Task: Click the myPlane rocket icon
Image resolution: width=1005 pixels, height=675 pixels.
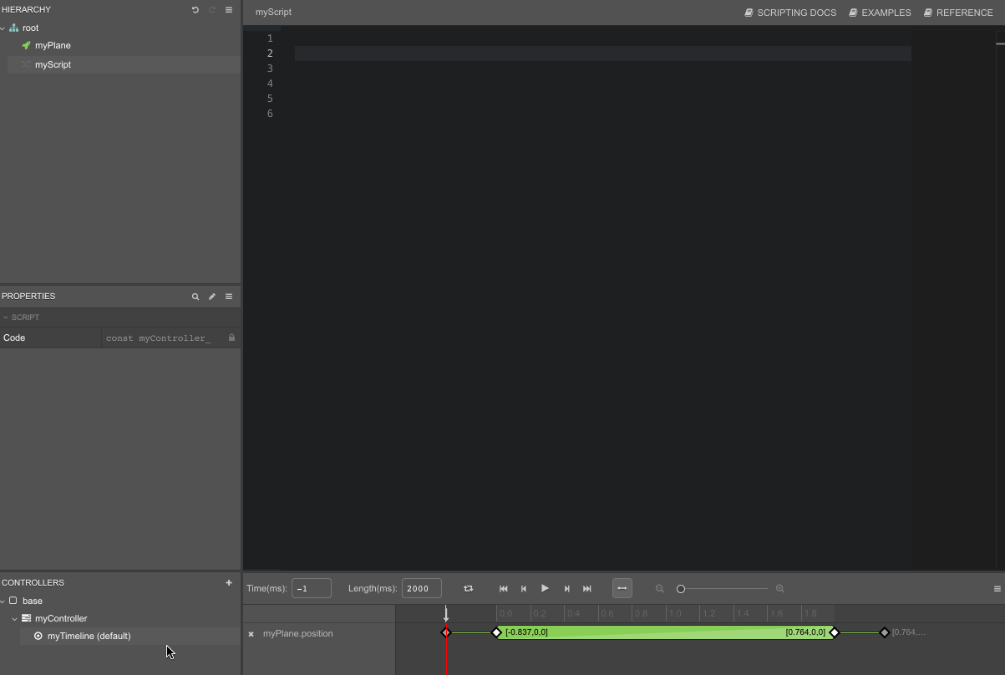Action: tap(26, 45)
